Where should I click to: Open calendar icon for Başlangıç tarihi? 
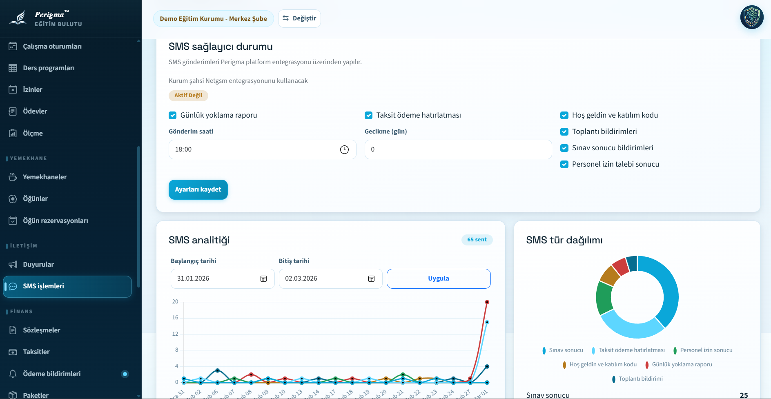point(263,279)
